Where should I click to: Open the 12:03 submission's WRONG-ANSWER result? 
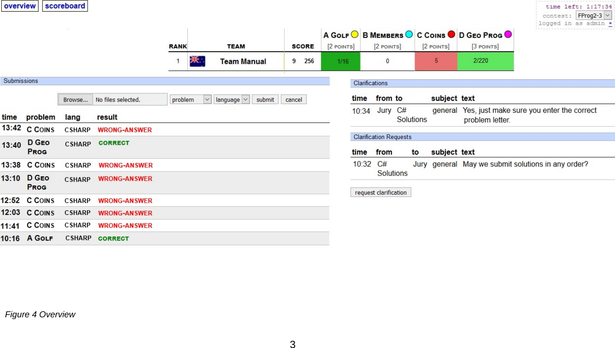coord(125,213)
